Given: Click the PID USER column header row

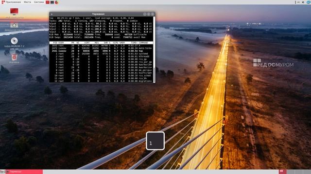Looking at the screenshot, I should [101, 43].
